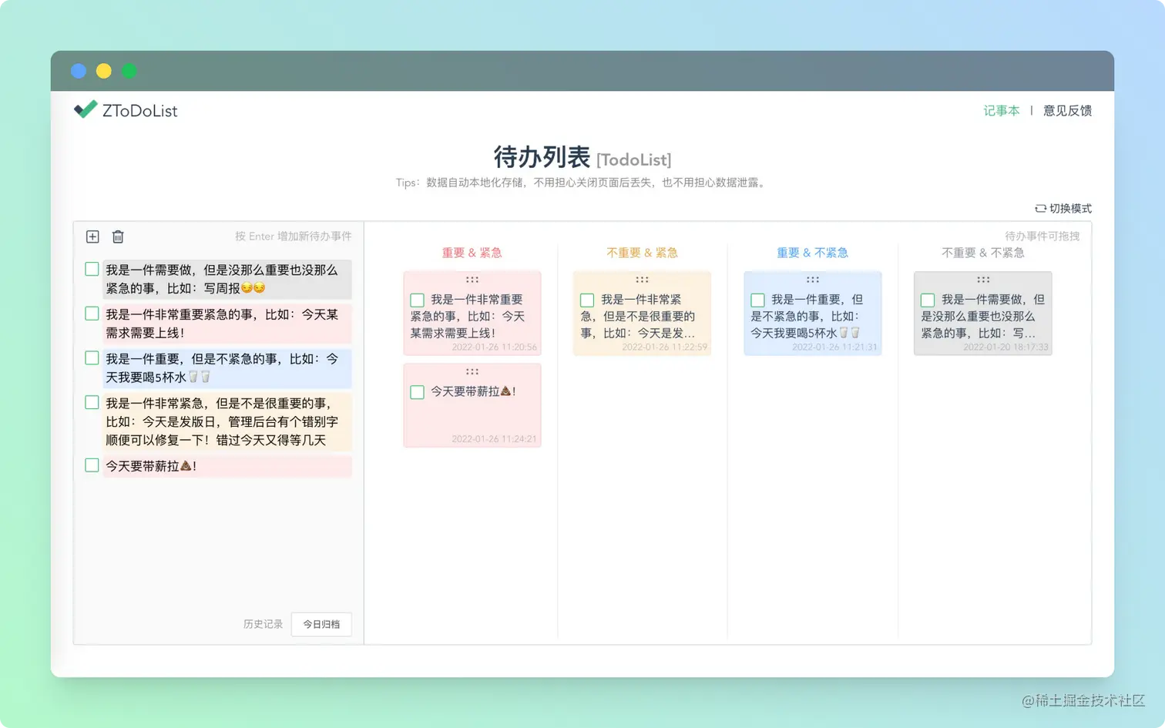Viewport: 1165px width, 728px height.
Task: Open 历史记录 history records
Action: [x=263, y=624]
